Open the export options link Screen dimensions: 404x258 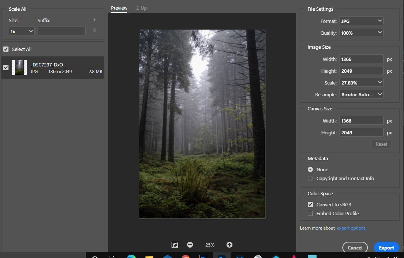click(352, 228)
